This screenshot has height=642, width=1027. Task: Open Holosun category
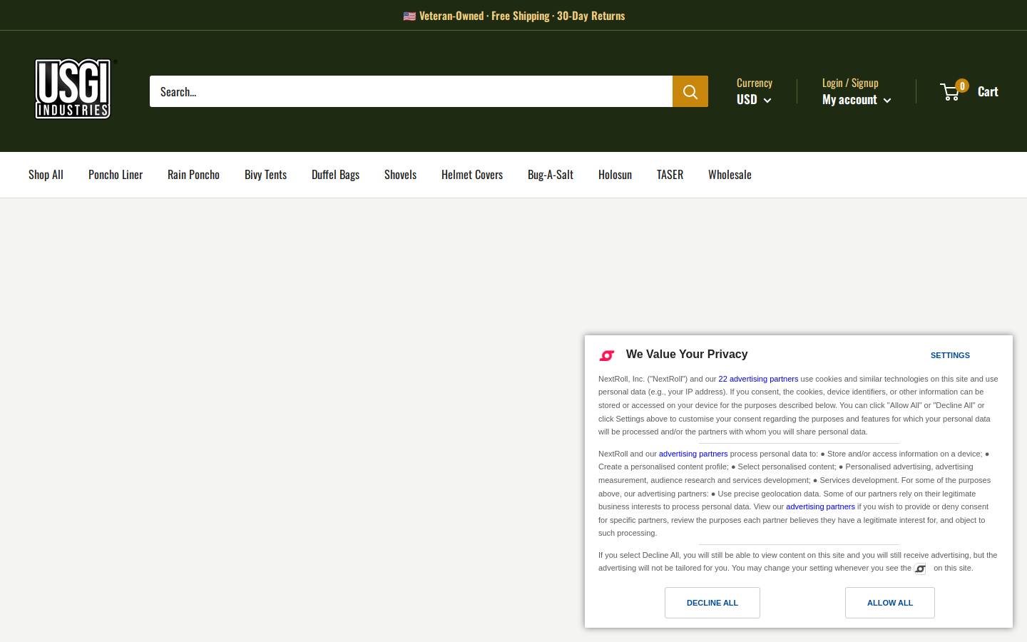[x=615, y=175]
